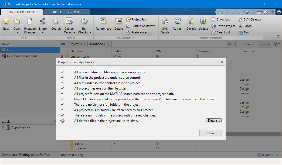This screenshot has width=282, height=165.
Task: Switch to the Project Shortcuts tab
Action: pos(66,12)
